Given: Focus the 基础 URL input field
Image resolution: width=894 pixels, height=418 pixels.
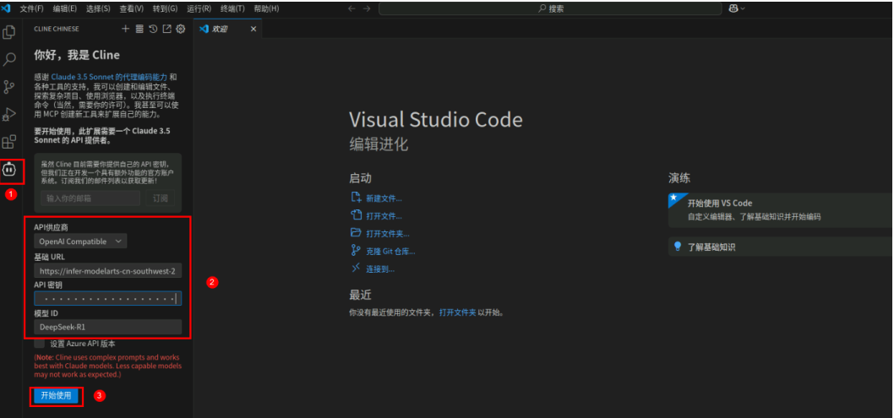Looking at the screenshot, I should pos(108,270).
